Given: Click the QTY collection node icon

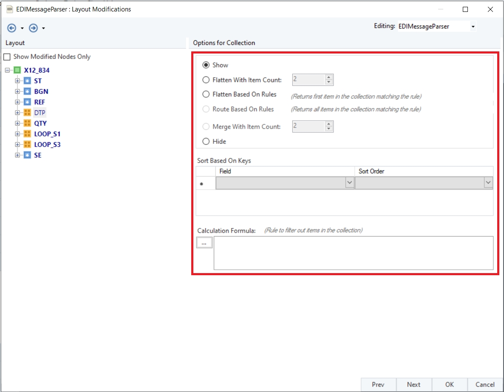Looking at the screenshot, I should pyautogui.click(x=27, y=123).
